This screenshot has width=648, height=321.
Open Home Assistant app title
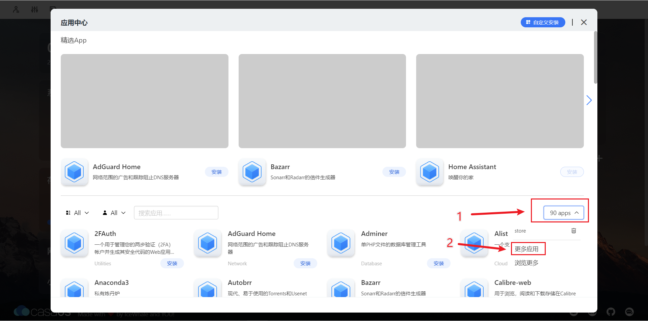[472, 167]
